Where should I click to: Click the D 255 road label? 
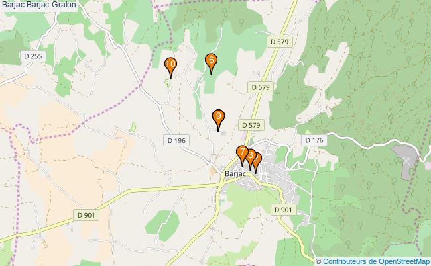[x=33, y=56]
